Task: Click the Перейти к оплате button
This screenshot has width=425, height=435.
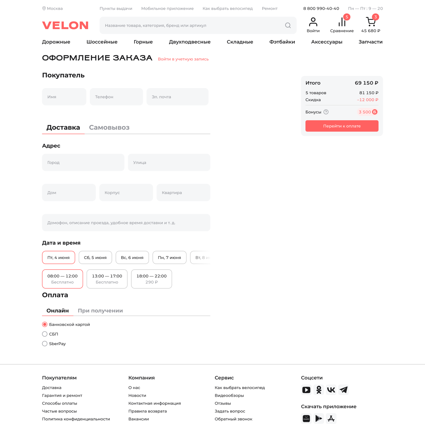Action: tap(342, 126)
